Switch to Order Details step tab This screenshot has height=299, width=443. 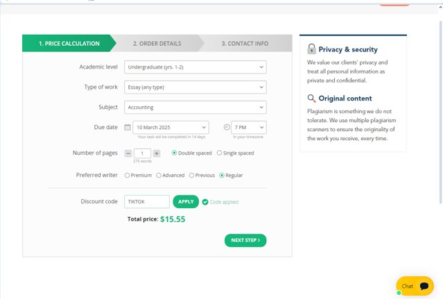(x=157, y=44)
